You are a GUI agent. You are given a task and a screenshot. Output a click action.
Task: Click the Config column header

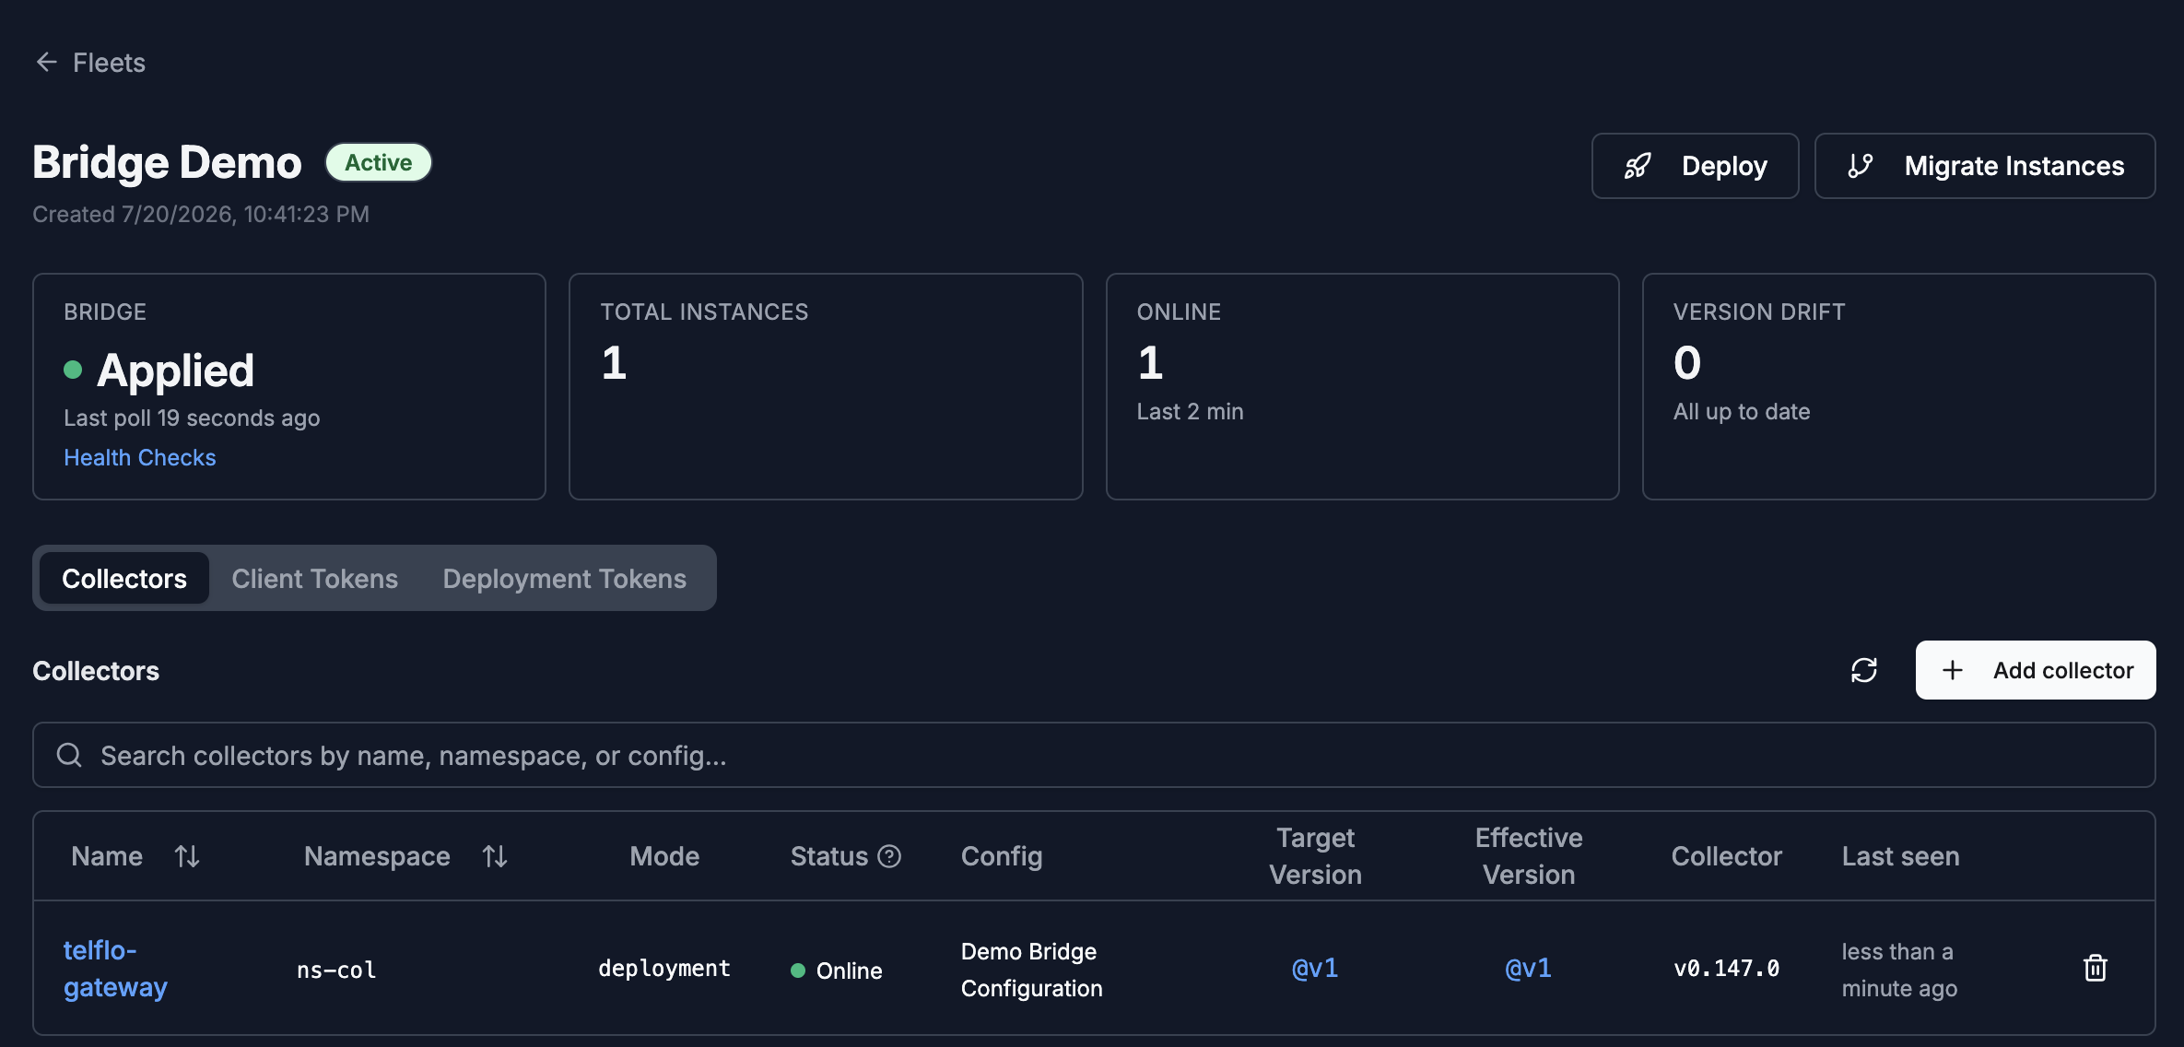pos(1002,856)
